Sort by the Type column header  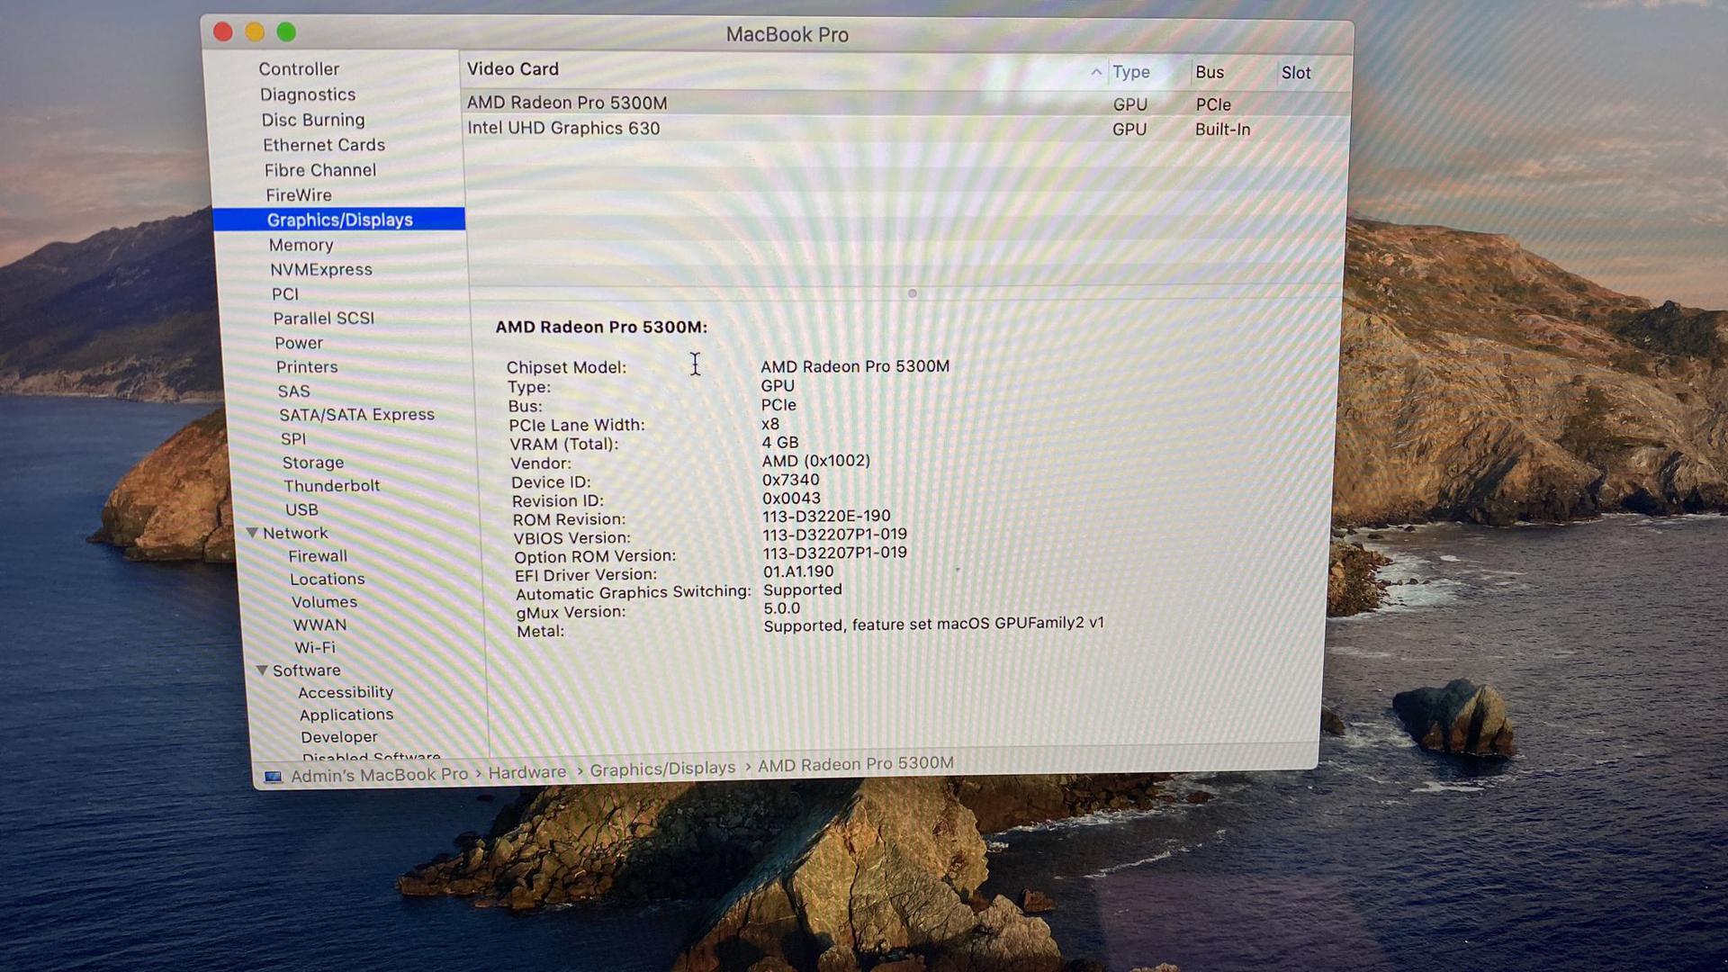[x=1131, y=72]
